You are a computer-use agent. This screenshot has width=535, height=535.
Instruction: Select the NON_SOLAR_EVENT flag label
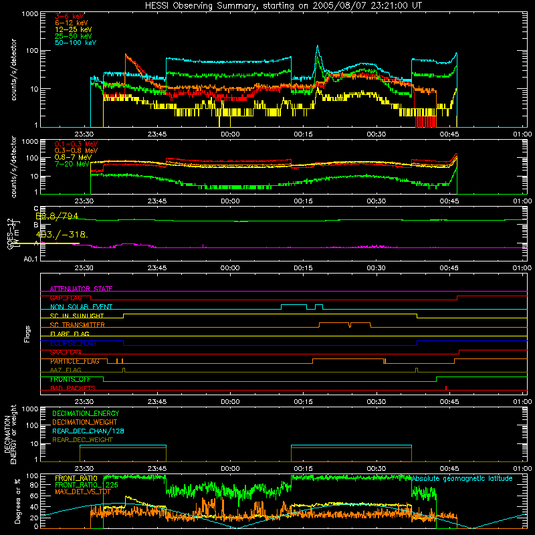point(81,307)
